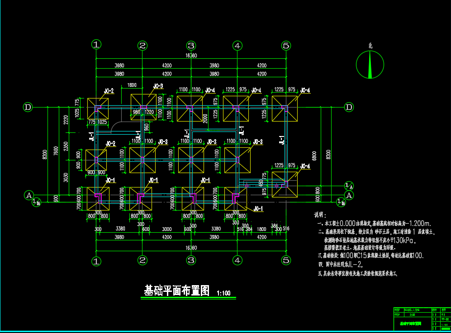Select right axis bubble D

point(349,107)
